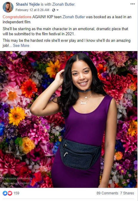Image resolution: width=138 pixels, height=201 pixels.
Task: Click the @KIDSINDUSTRYPREP watermark on the photo
Action: 17,179
